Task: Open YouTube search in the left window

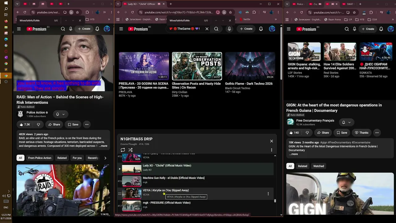Action: tap(63, 29)
